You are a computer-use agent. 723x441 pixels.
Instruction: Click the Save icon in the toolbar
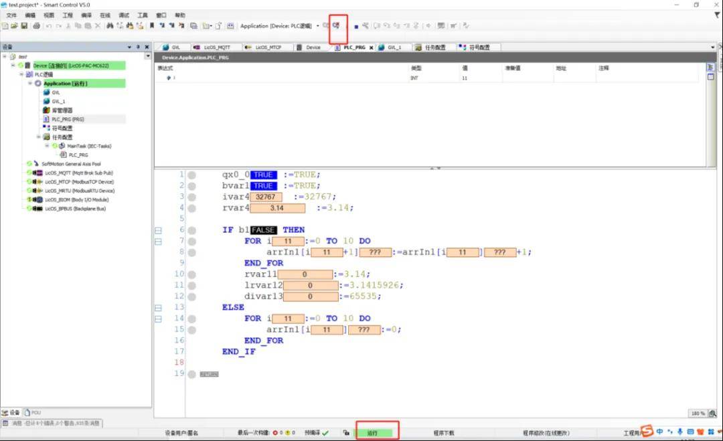pos(24,26)
